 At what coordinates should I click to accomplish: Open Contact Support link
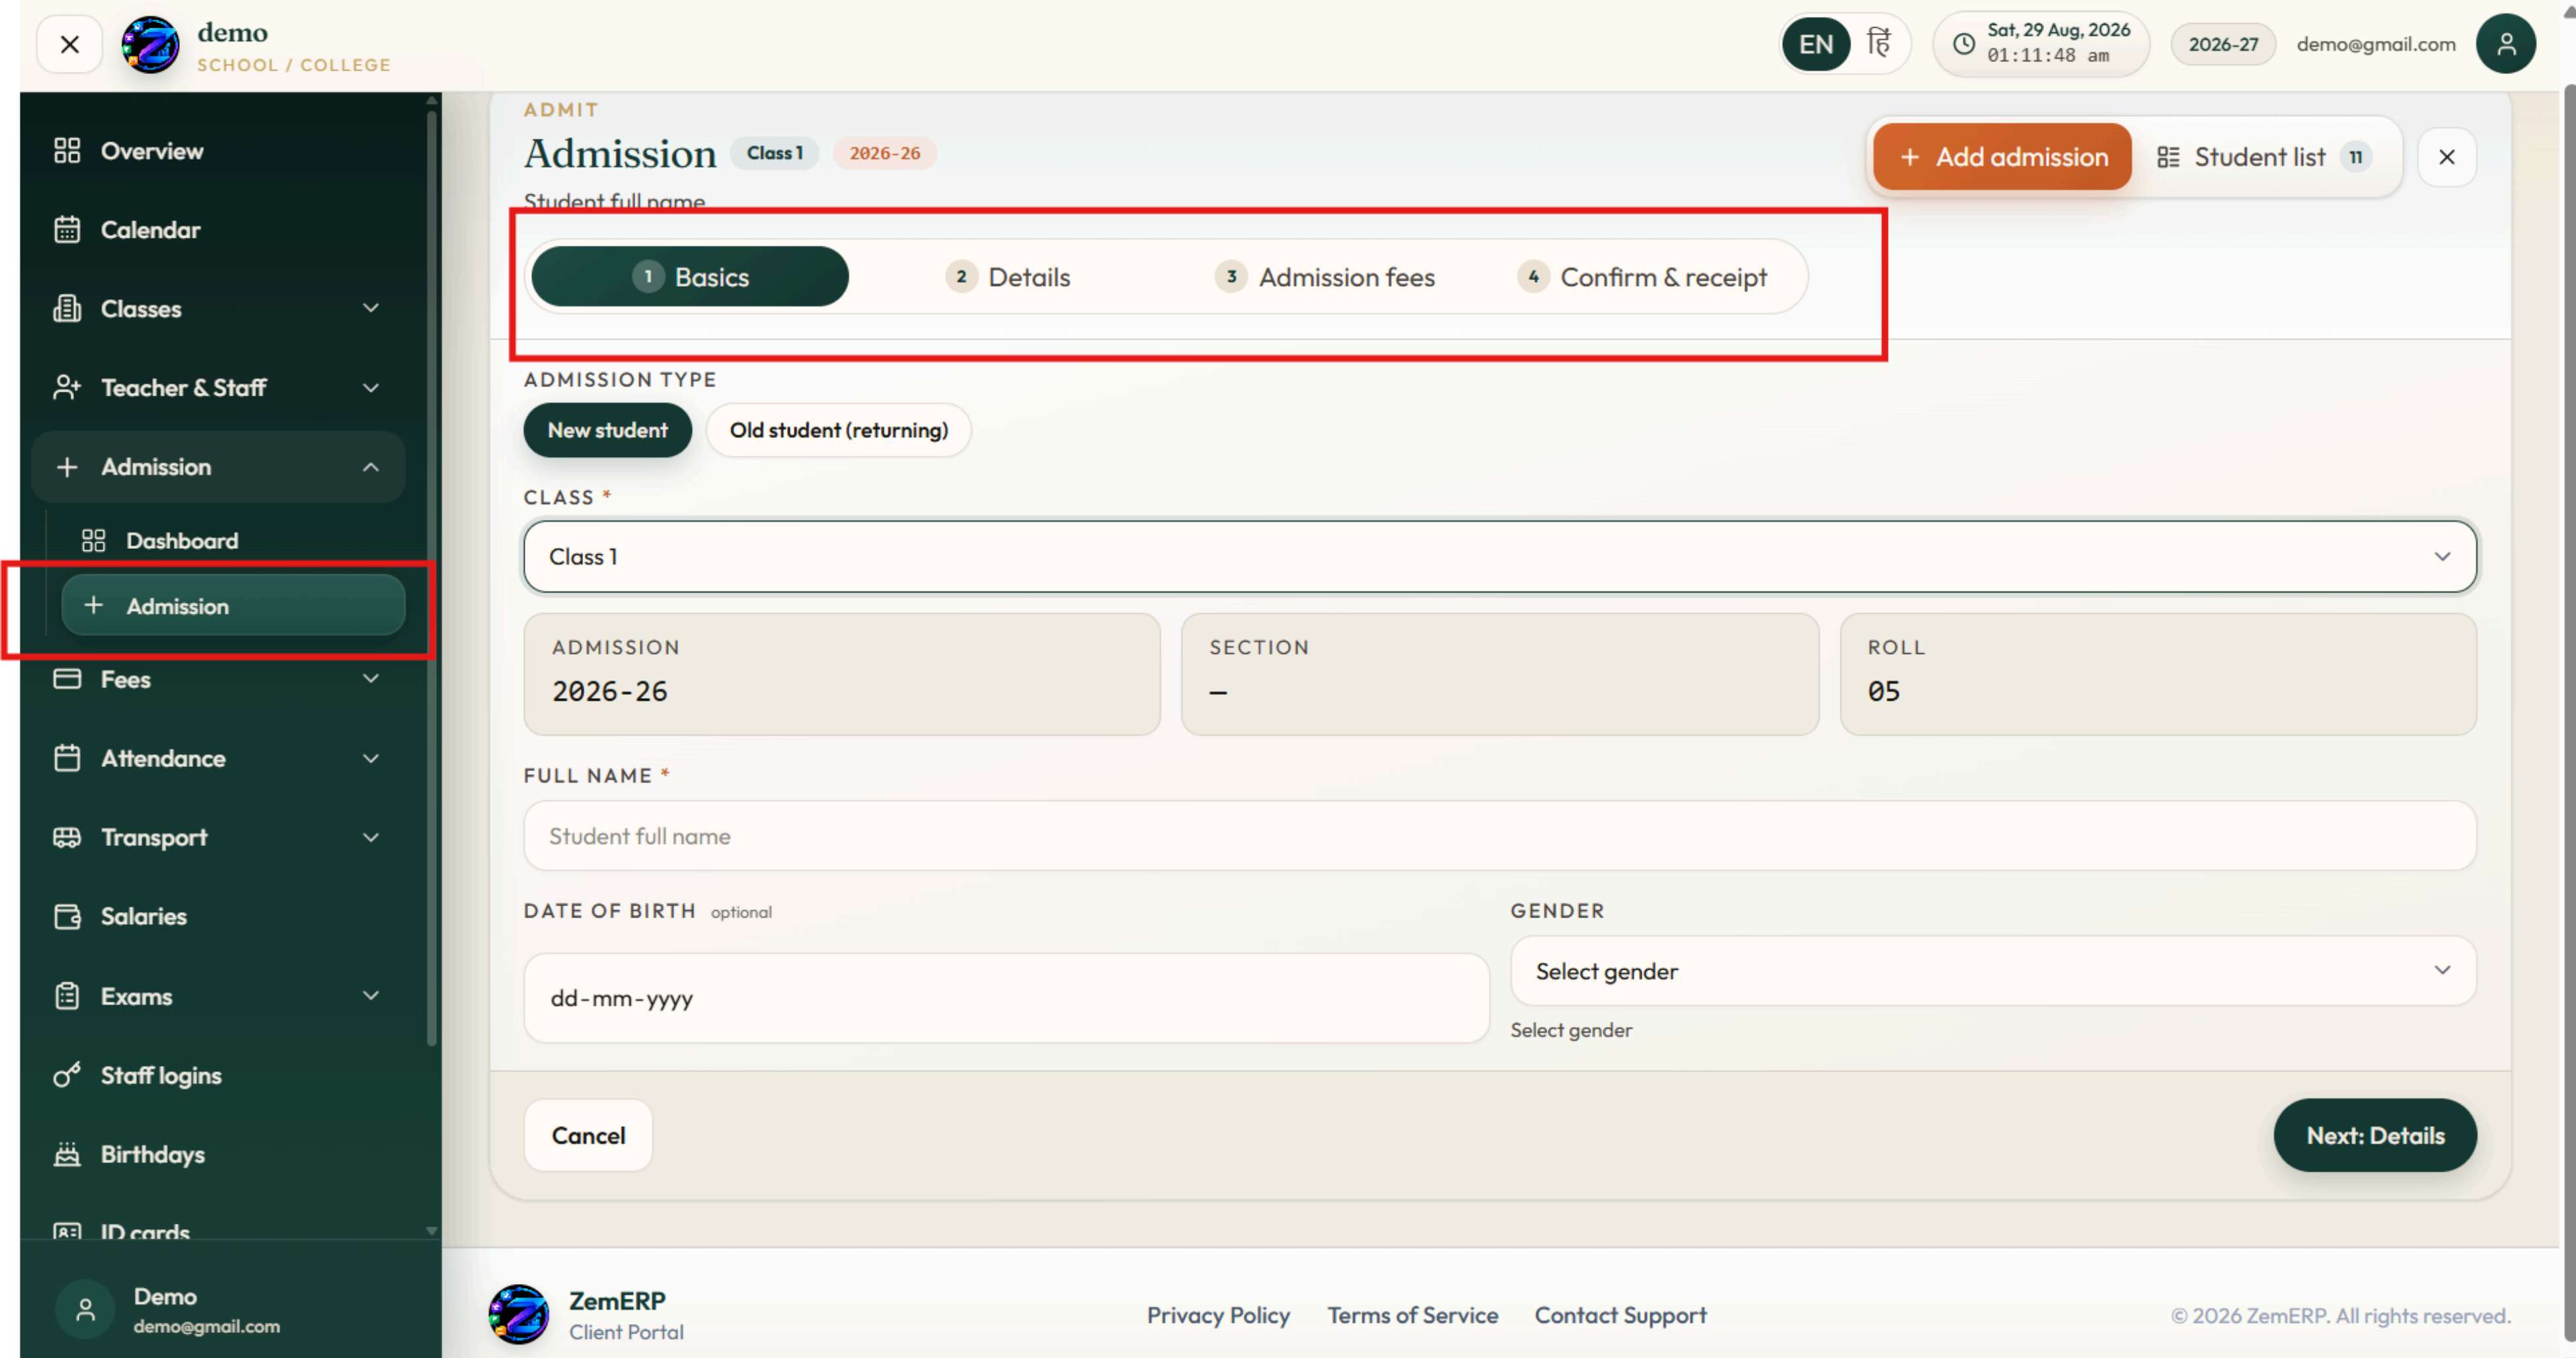pyautogui.click(x=1621, y=1316)
